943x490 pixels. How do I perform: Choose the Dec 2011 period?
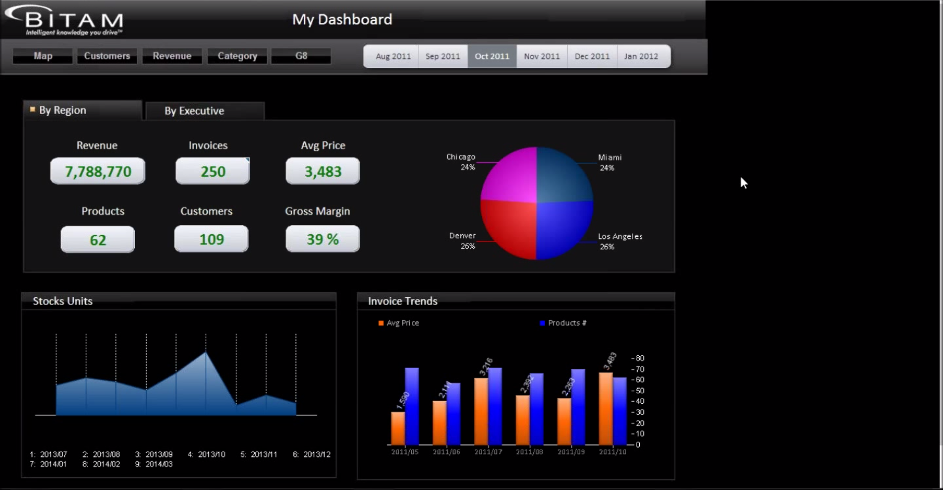pos(592,57)
